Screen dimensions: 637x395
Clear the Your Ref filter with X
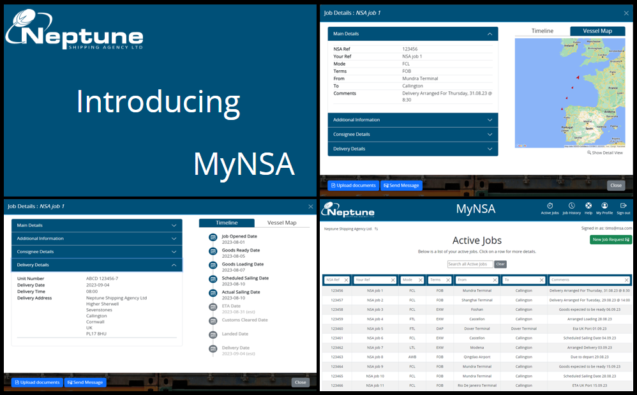(393, 280)
